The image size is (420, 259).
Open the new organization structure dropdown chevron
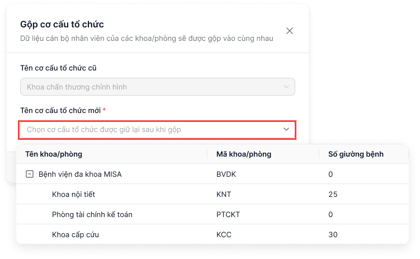click(x=286, y=129)
